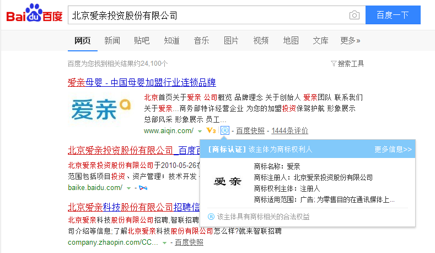Image resolution: width=435 pixels, height=253 pixels.
Task: Click the 商标名称：爱亲 line
Action: point(277,166)
